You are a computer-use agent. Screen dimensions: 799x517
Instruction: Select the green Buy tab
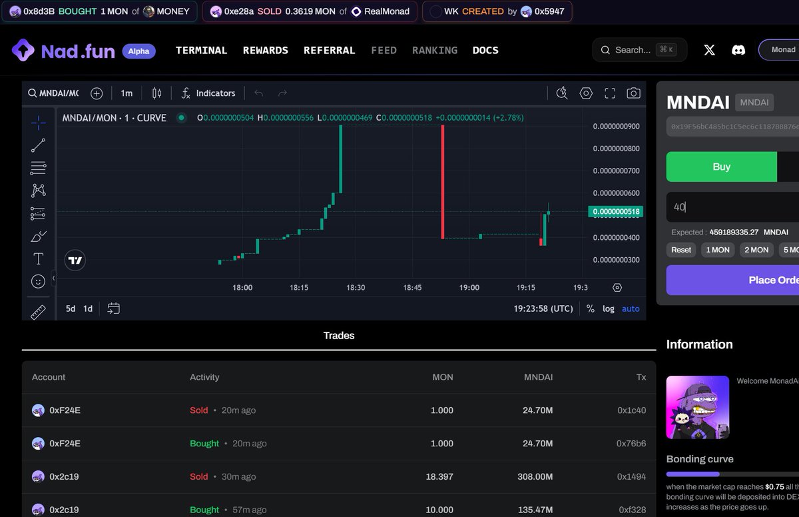[x=722, y=167]
